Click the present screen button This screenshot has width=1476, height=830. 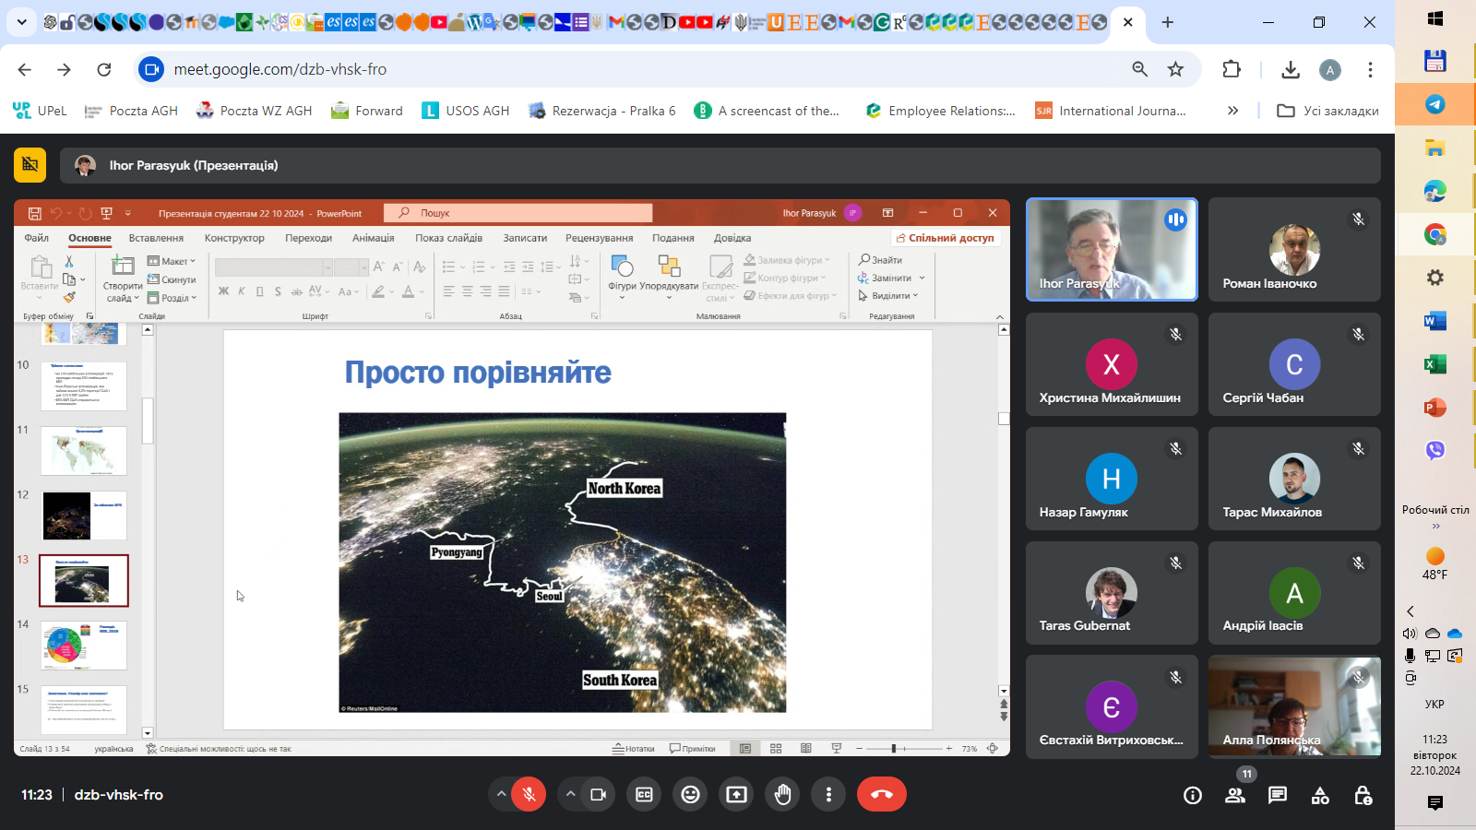(736, 794)
